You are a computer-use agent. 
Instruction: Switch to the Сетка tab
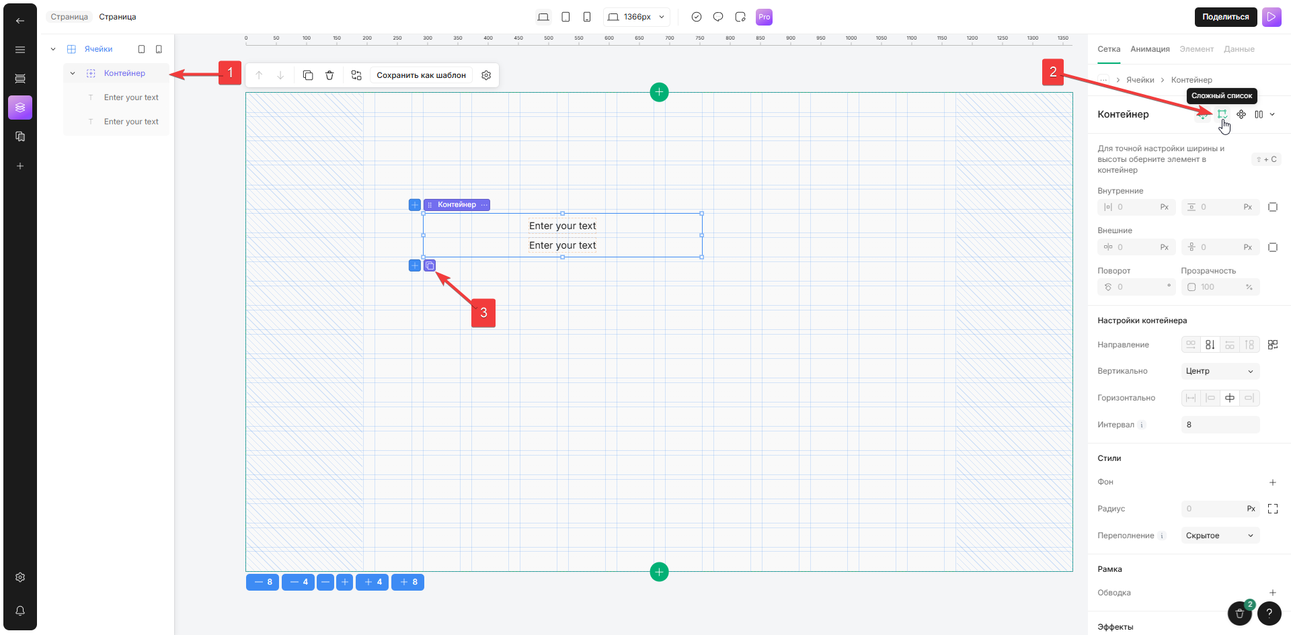pos(1109,49)
